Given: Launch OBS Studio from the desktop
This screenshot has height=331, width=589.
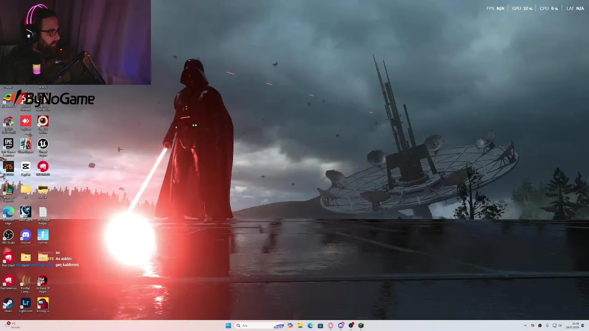Looking at the screenshot, I should [8, 237].
